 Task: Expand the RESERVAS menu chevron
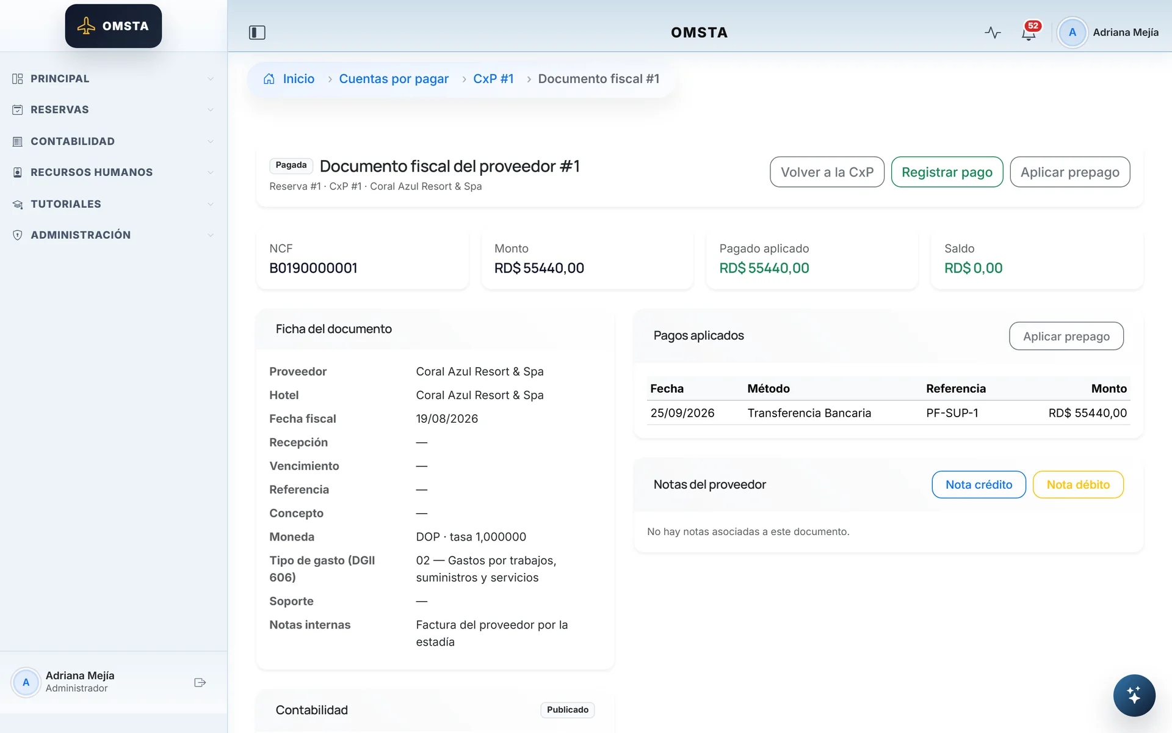pos(211,110)
